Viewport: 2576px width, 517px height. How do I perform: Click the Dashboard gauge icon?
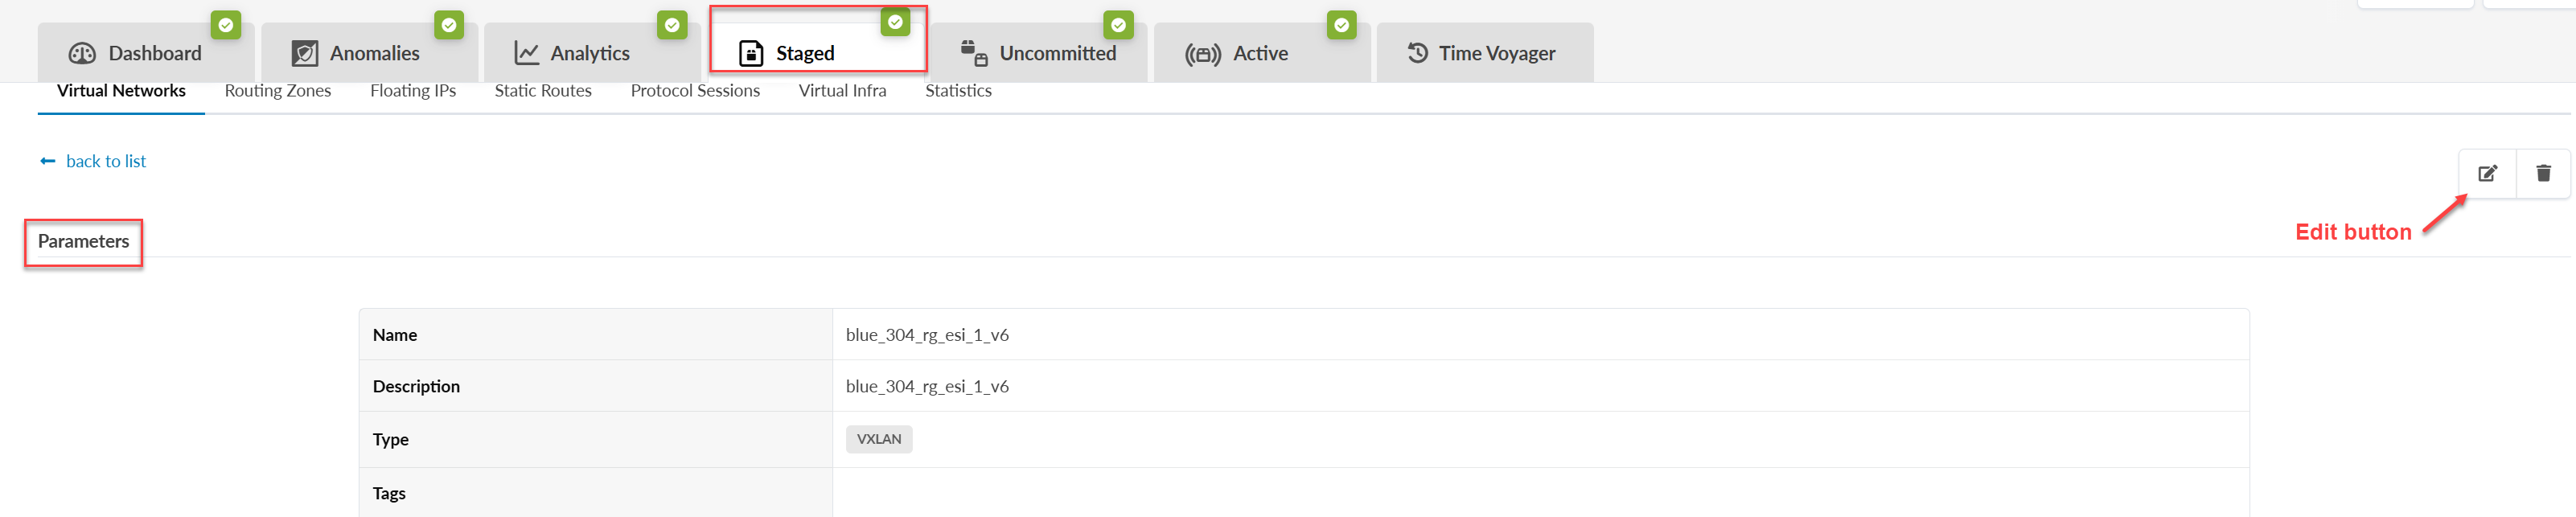point(82,54)
